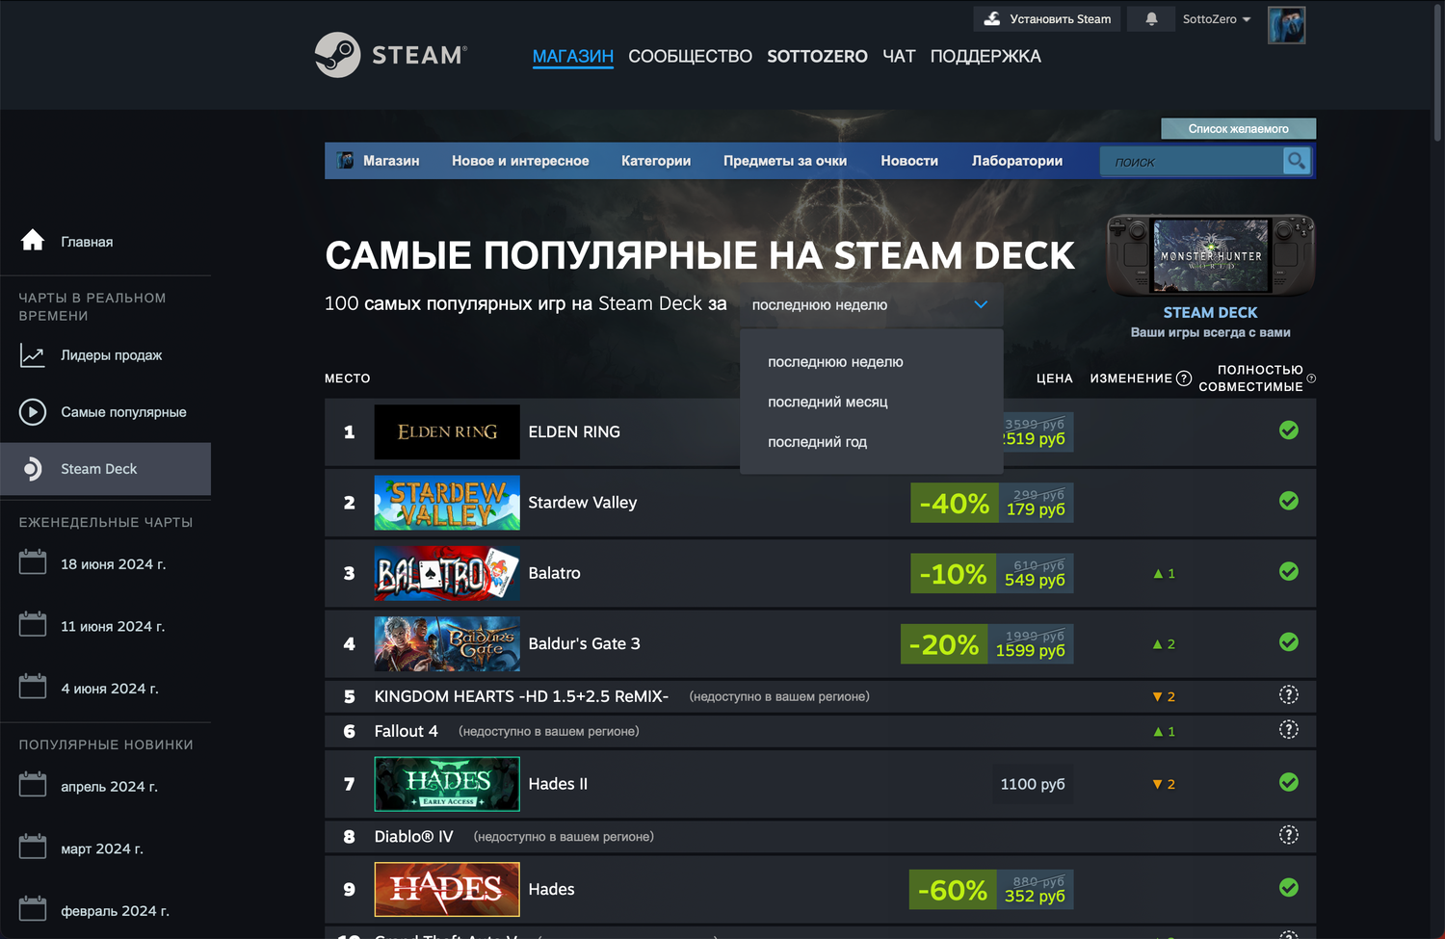Open the СООБЩЕСТВО top menu
Screen dimensions: 1445x939
pyautogui.click(x=690, y=57)
